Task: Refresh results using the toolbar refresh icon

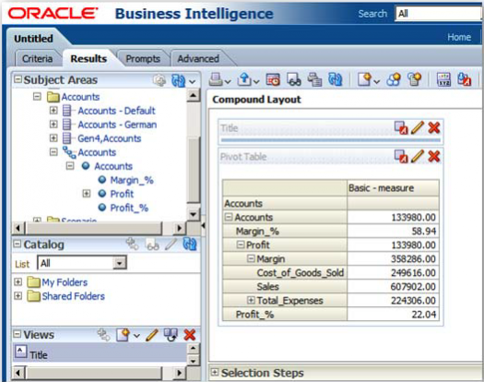Action: tap(336, 79)
